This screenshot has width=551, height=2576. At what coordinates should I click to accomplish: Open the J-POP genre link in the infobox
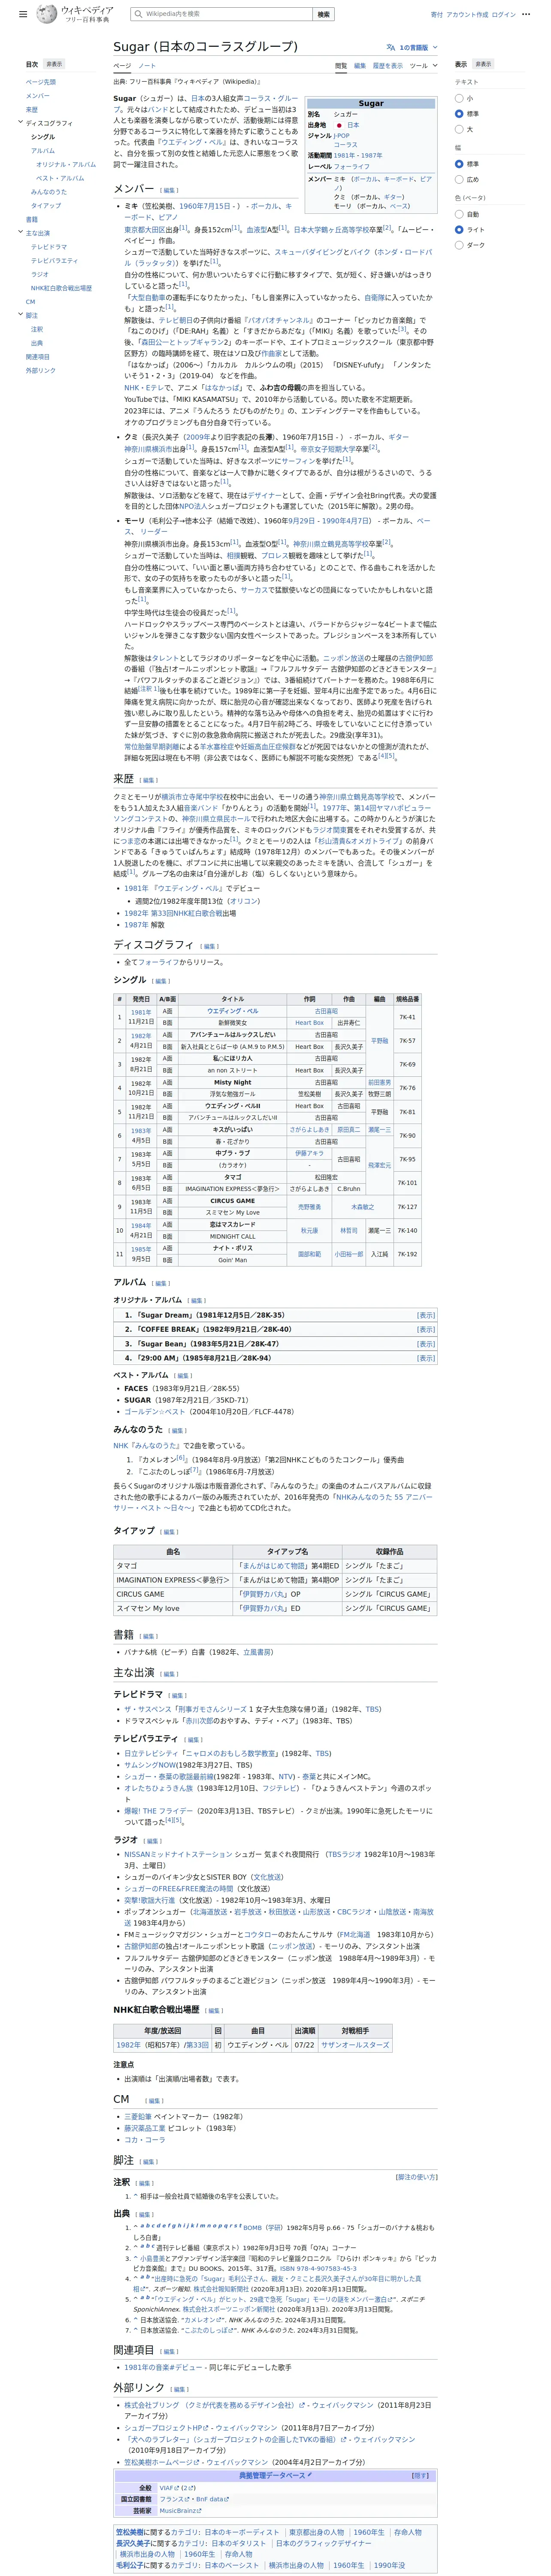[x=343, y=136]
